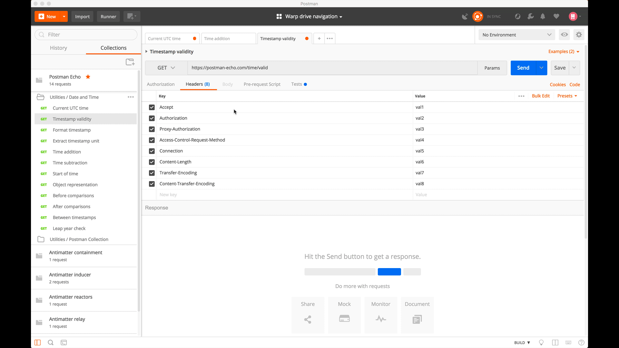Image resolution: width=619 pixels, height=348 pixels.
Task: Open the Runner tool
Action: click(108, 16)
